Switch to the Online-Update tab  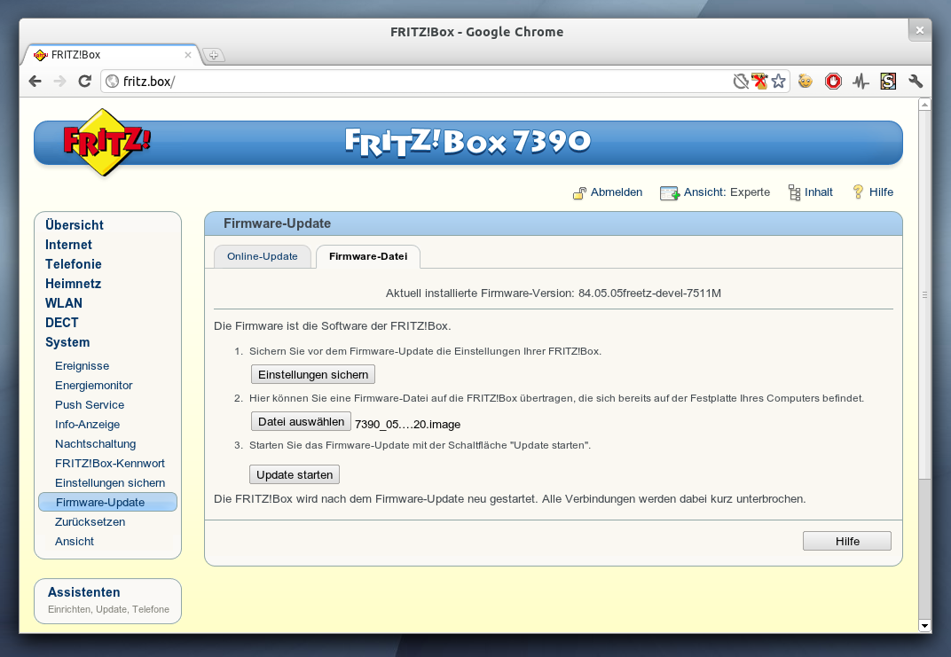tap(262, 256)
